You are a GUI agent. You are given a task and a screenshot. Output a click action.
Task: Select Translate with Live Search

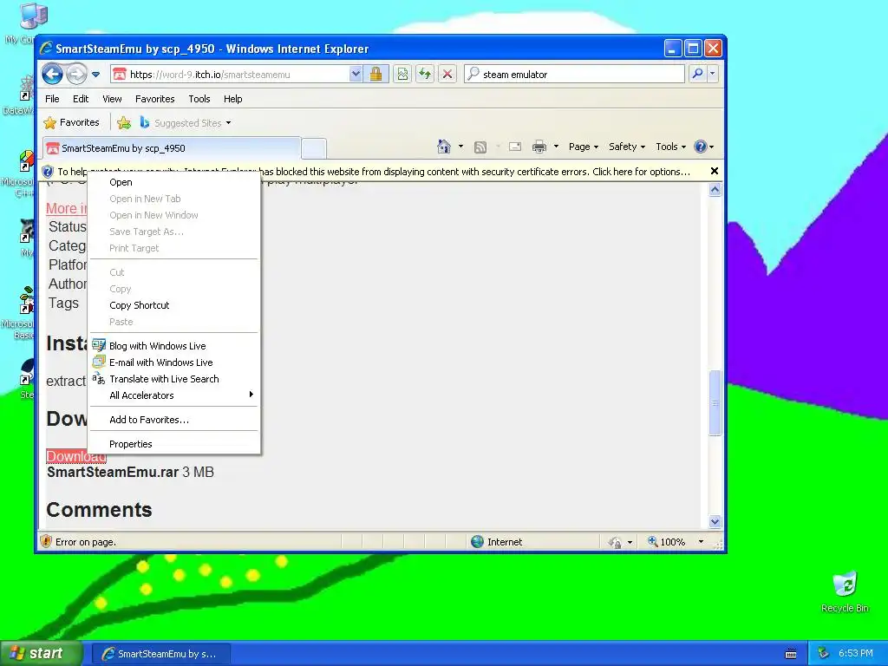pos(174,379)
